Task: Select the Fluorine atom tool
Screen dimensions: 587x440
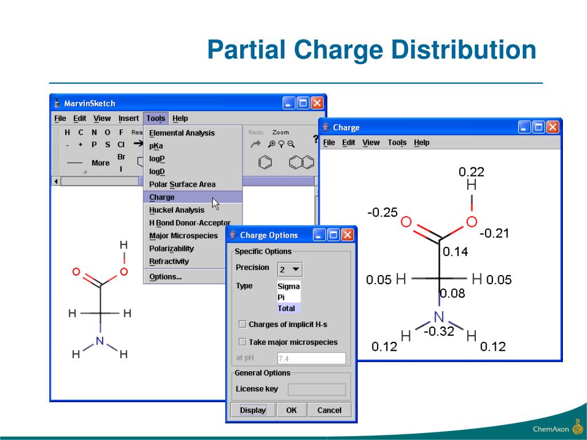Action: tap(121, 132)
